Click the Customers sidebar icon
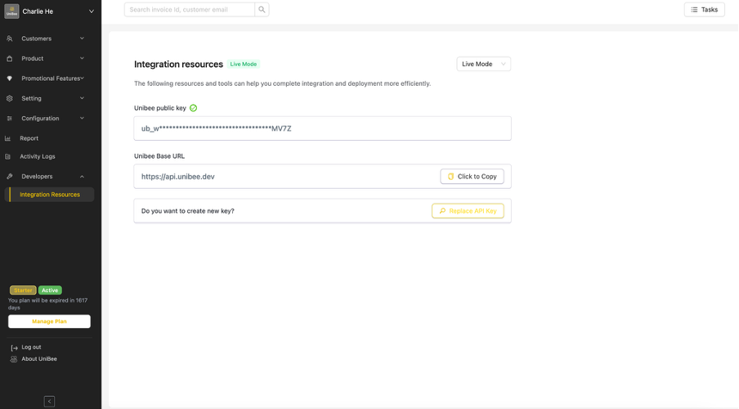 (x=10, y=38)
